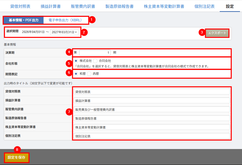Choose the 西暦 radio option
Image resolution: width=242 pixels, height=165 pixels.
pyautogui.click(x=89, y=74)
